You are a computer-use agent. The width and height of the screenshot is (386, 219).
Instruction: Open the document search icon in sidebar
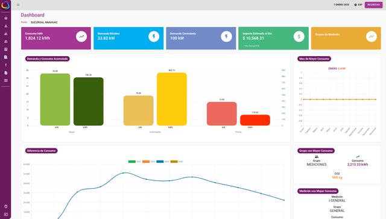click(x=5, y=57)
